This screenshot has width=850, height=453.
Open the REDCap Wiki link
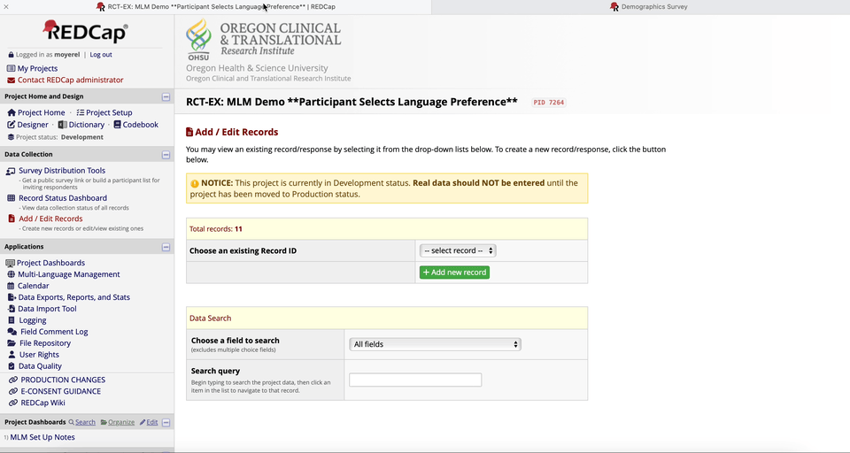(x=42, y=403)
